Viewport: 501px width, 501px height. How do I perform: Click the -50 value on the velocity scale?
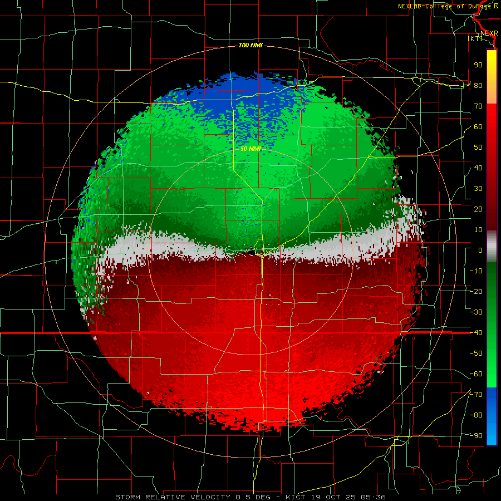476,353
